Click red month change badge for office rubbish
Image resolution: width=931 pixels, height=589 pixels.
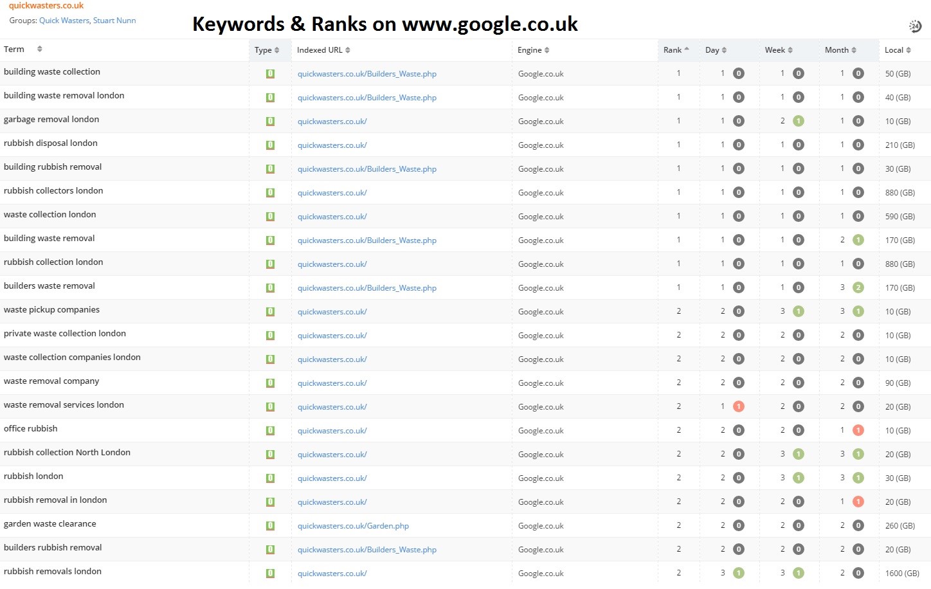[x=858, y=430]
